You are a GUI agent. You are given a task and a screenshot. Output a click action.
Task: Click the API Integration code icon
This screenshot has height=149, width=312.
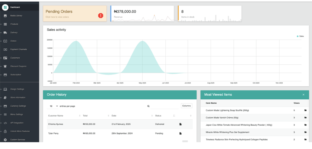[5, 123]
